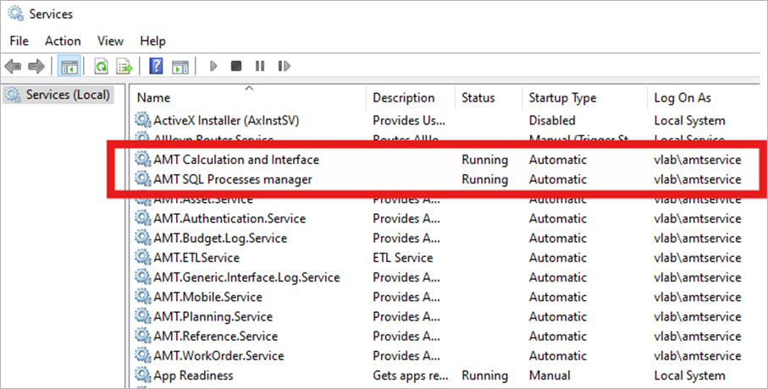768x389 pixels.
Task: Click the Forward arrow toolbar icon
Action: pyautogui.click(x=36, y=66)
